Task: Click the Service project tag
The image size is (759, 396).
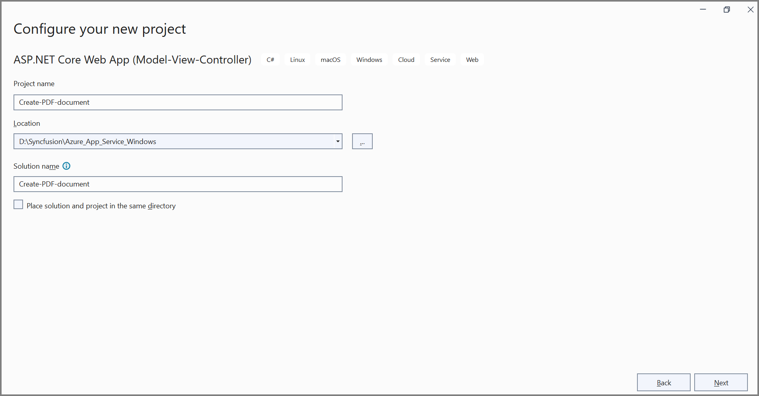Action: pos(440,60)
